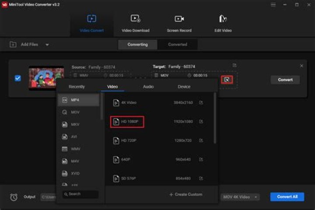Choose the MOV format
Image resolution: width=315 pixels, height=210 pixels.
point(79,112)
